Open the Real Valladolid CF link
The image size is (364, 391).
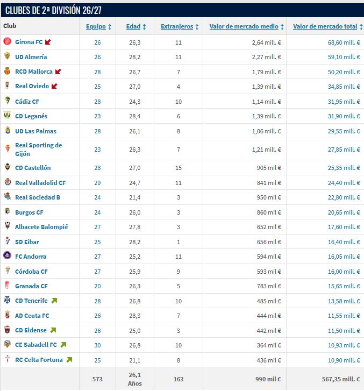[40, 183]
